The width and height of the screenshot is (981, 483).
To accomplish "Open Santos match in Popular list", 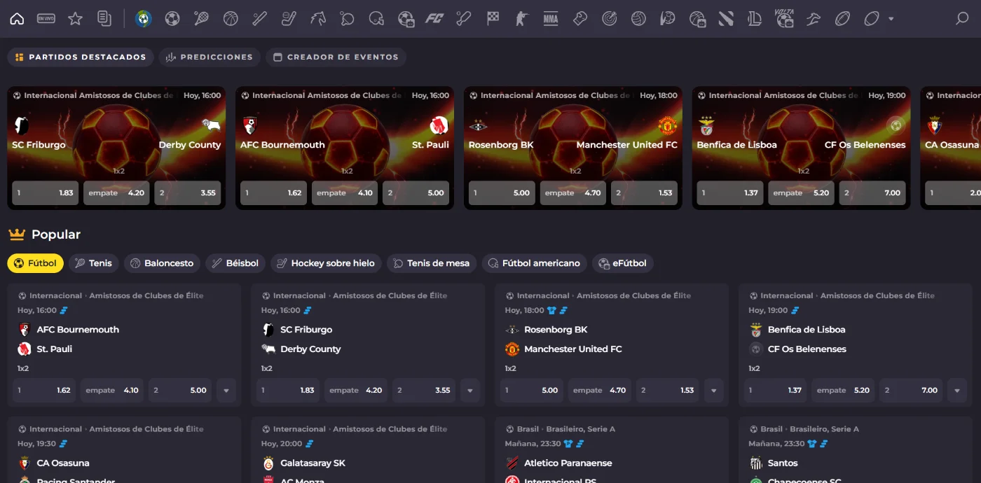I will (783, 463).
